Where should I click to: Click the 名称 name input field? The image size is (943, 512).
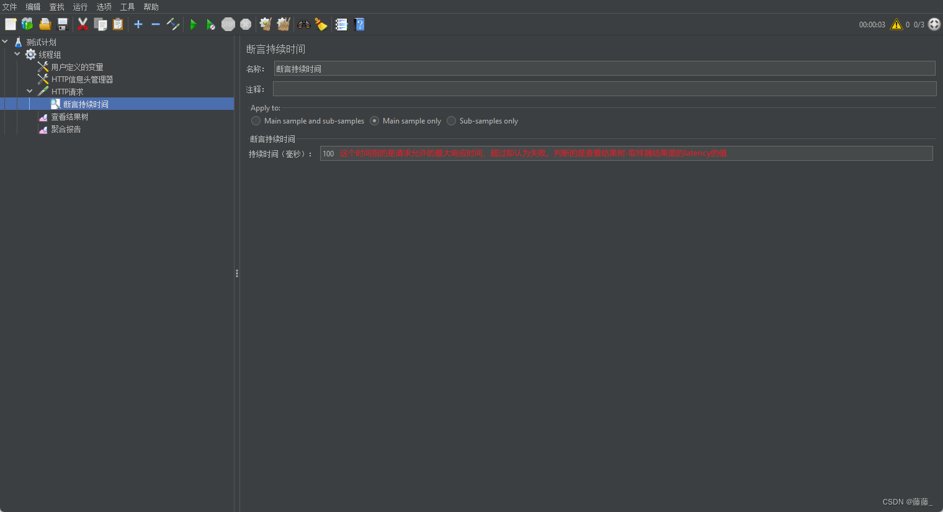tap(604, 68)
